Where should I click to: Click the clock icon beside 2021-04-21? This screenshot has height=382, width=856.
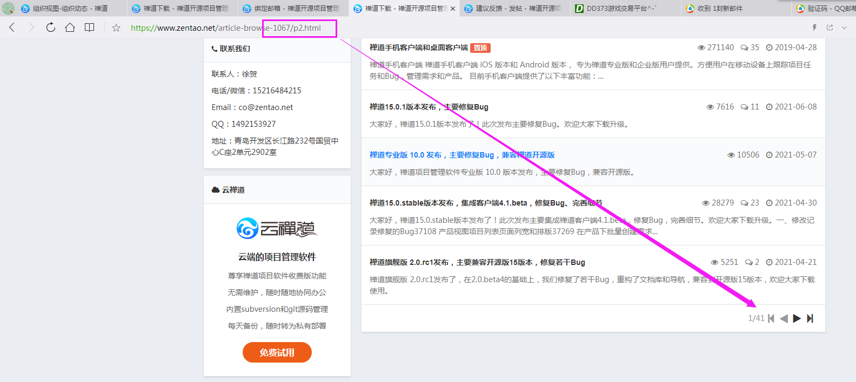(x=769, y=262)
